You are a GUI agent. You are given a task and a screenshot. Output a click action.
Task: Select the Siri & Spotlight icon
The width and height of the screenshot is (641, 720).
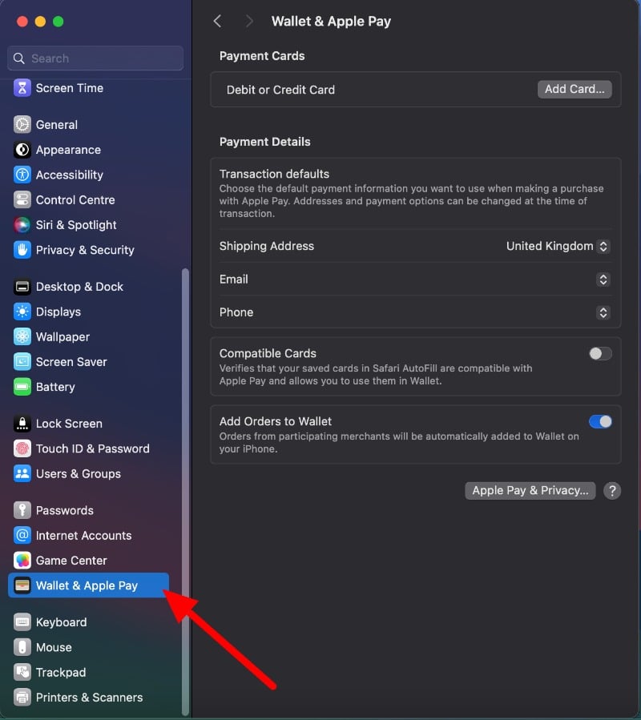(x=22, y=225)
